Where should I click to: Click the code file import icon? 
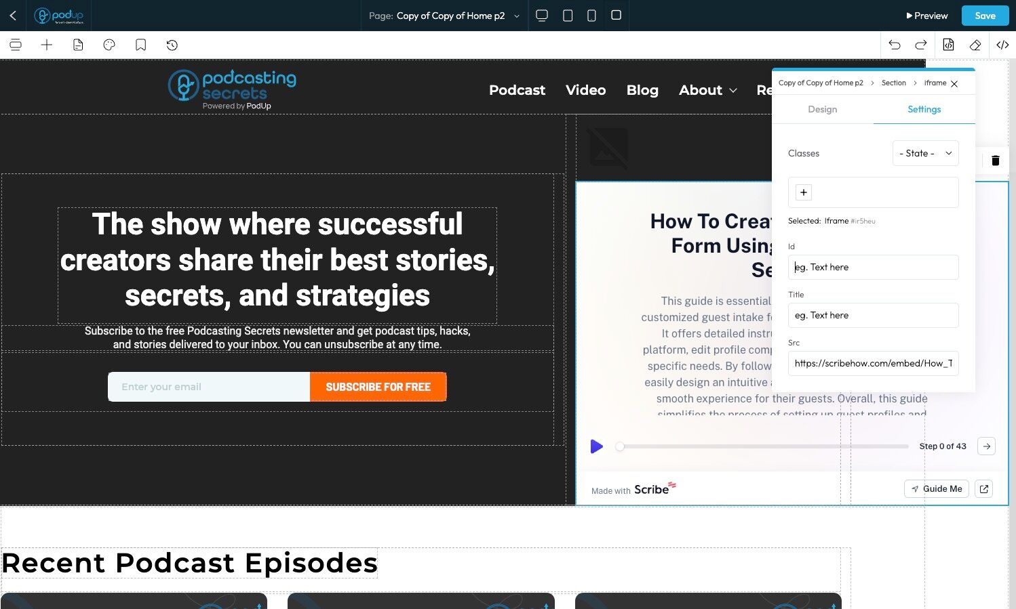click(x=948, y=45)
